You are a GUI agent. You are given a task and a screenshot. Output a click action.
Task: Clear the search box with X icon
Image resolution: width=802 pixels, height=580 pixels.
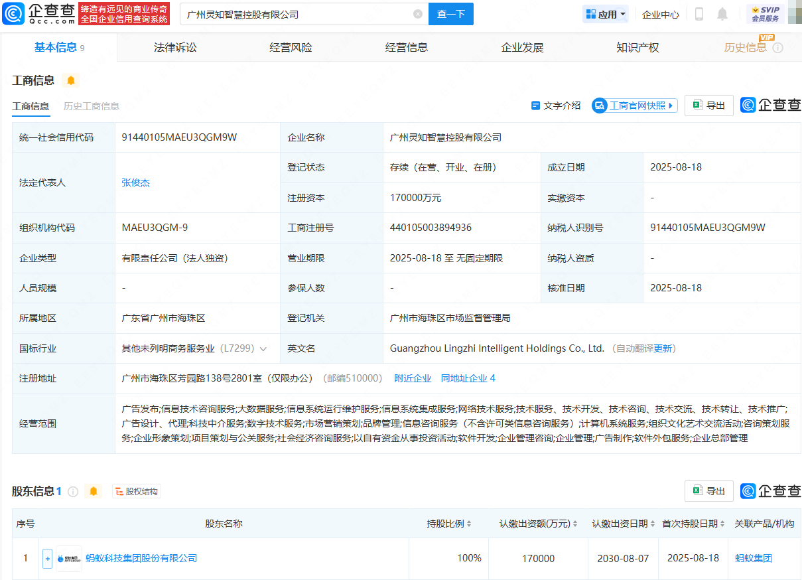pyautogui.click(x=418, y=14)
